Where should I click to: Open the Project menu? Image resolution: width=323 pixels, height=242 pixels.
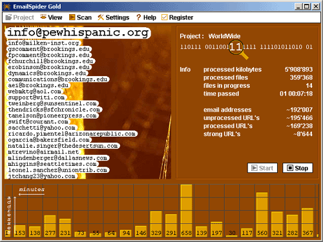19,17
